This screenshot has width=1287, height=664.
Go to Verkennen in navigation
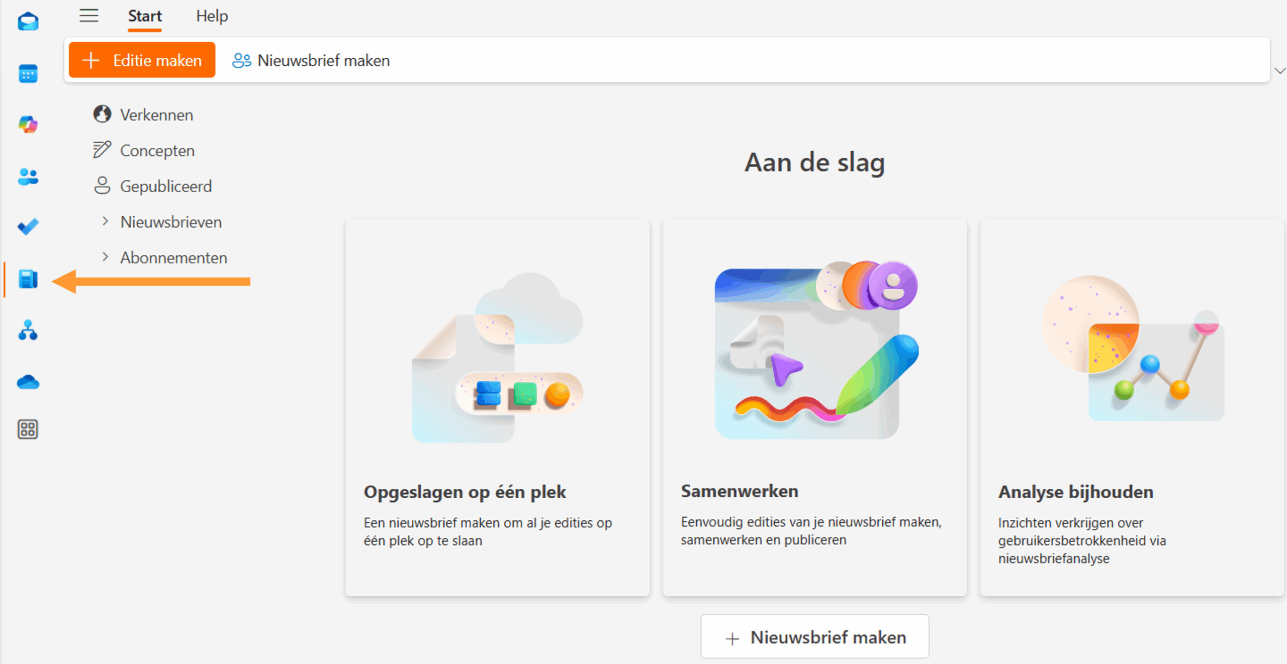[156, 115]
